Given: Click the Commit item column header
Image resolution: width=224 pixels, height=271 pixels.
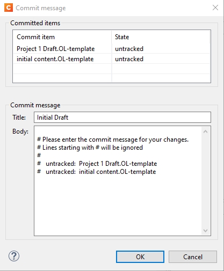Looking at the screenshot, I should tap(62, 37).
